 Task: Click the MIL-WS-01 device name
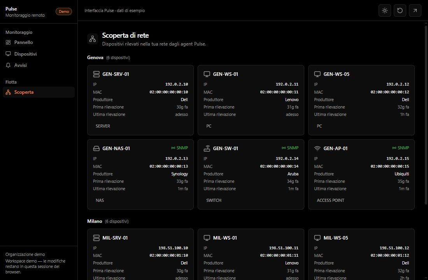point(225,238)
